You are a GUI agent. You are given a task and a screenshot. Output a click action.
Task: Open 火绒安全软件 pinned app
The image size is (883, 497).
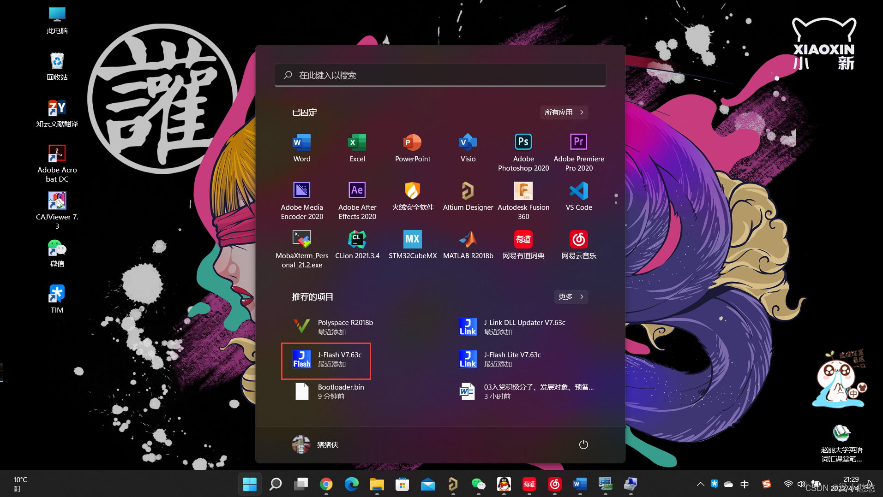[x=413, y=196]
